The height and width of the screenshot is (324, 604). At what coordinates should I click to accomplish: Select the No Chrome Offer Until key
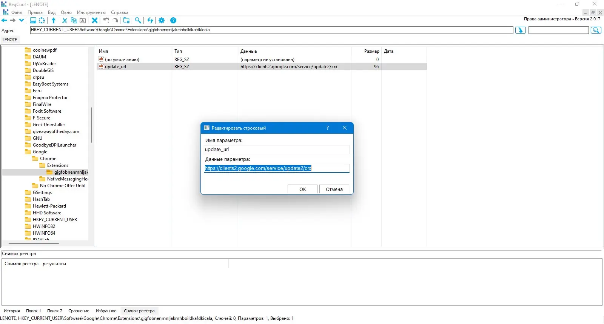(x=63, y=186)
